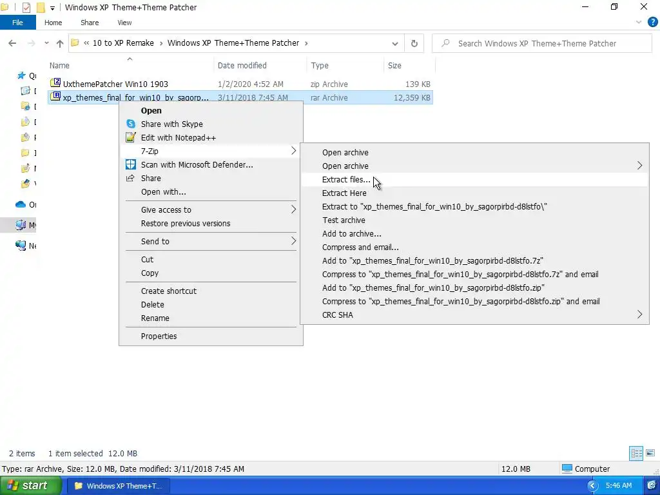
Task: Select Restore previous versions
Action: (x=211, y=223)
